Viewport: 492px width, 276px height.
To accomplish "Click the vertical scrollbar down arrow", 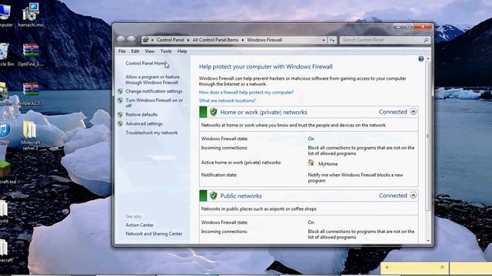I will click(428, 241).
